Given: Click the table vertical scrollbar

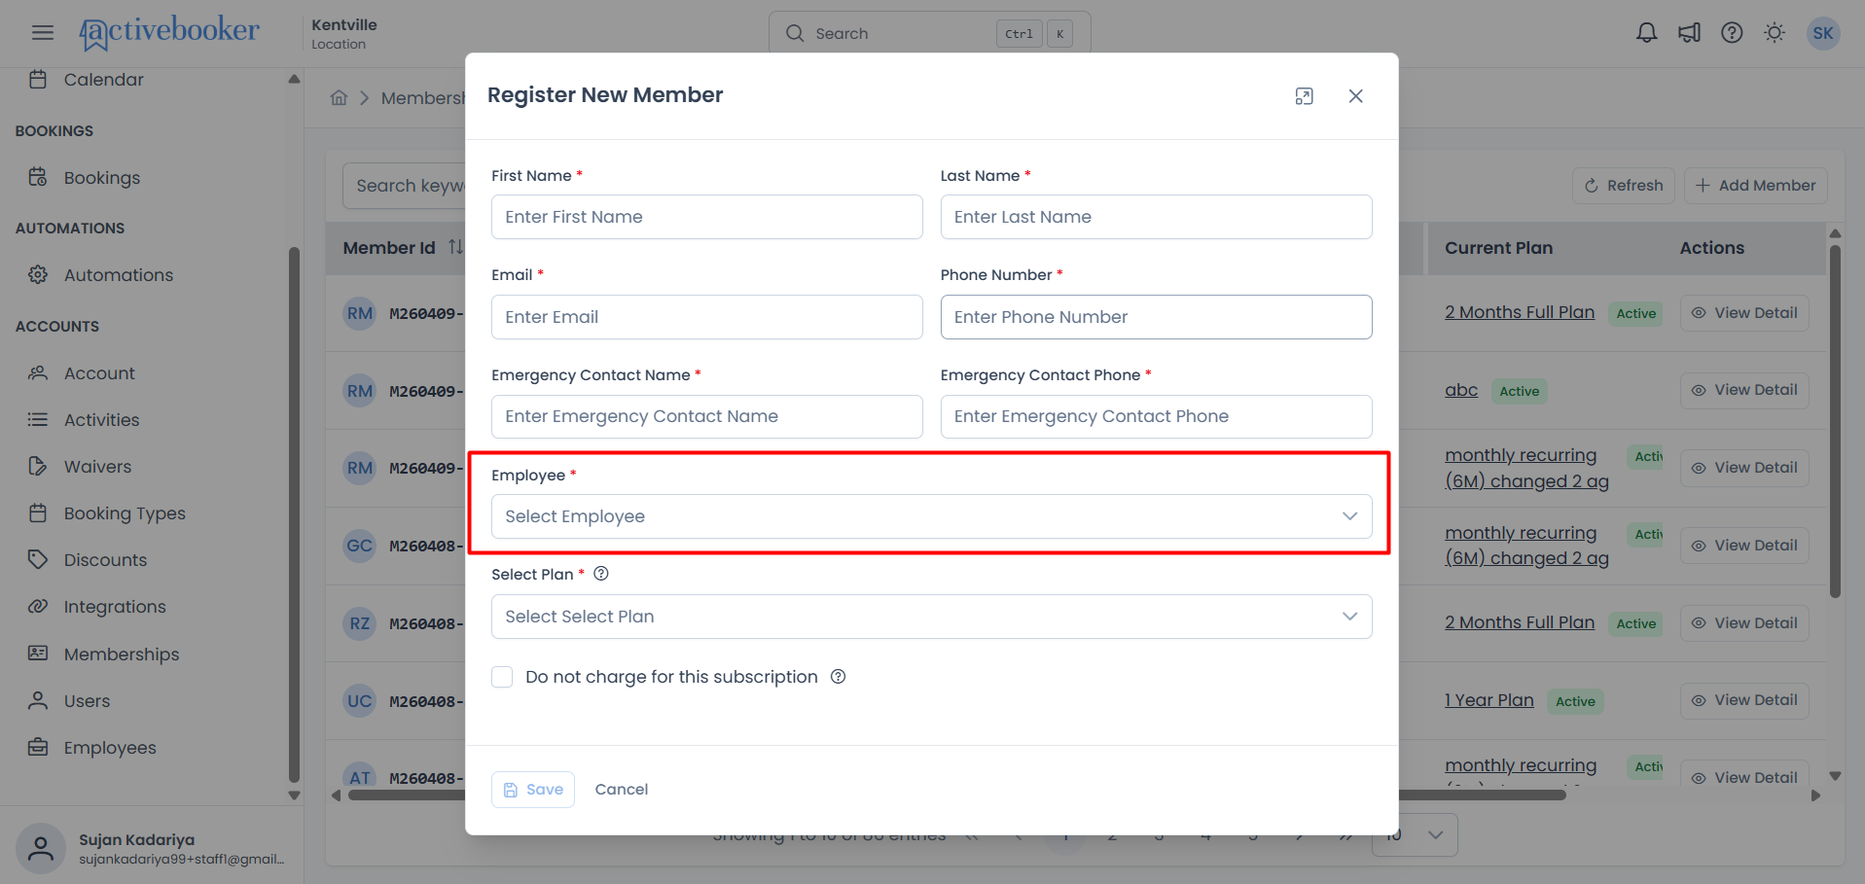Looking at the screenshot, I should [1835, 420].
